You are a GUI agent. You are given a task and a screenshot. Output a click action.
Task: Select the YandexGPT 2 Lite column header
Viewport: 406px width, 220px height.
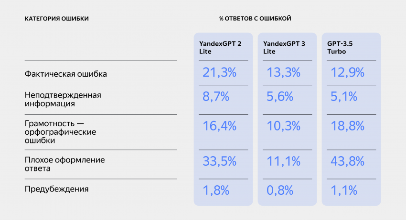click(x=220, y=47)
